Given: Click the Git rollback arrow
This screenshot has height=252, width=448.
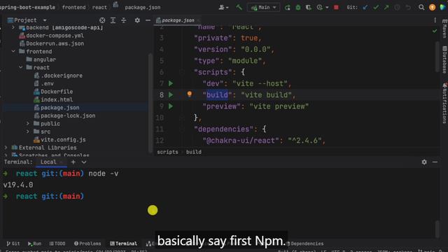Looking at the screenshot, I should 408,8.
